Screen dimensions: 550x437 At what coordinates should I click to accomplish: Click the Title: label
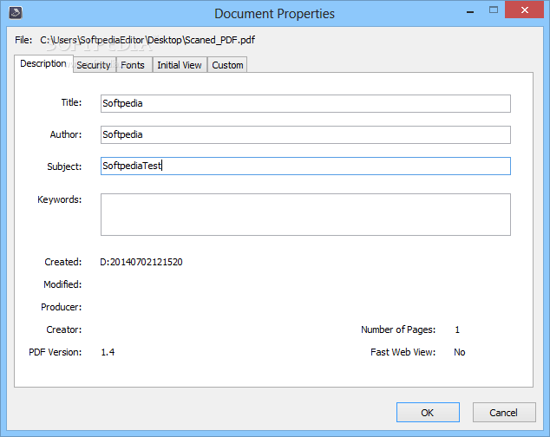click(71, 102)
